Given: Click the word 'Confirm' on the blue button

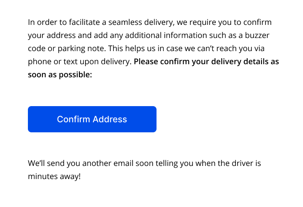Looking at the screenshot, I should click(x=74, y=119).
